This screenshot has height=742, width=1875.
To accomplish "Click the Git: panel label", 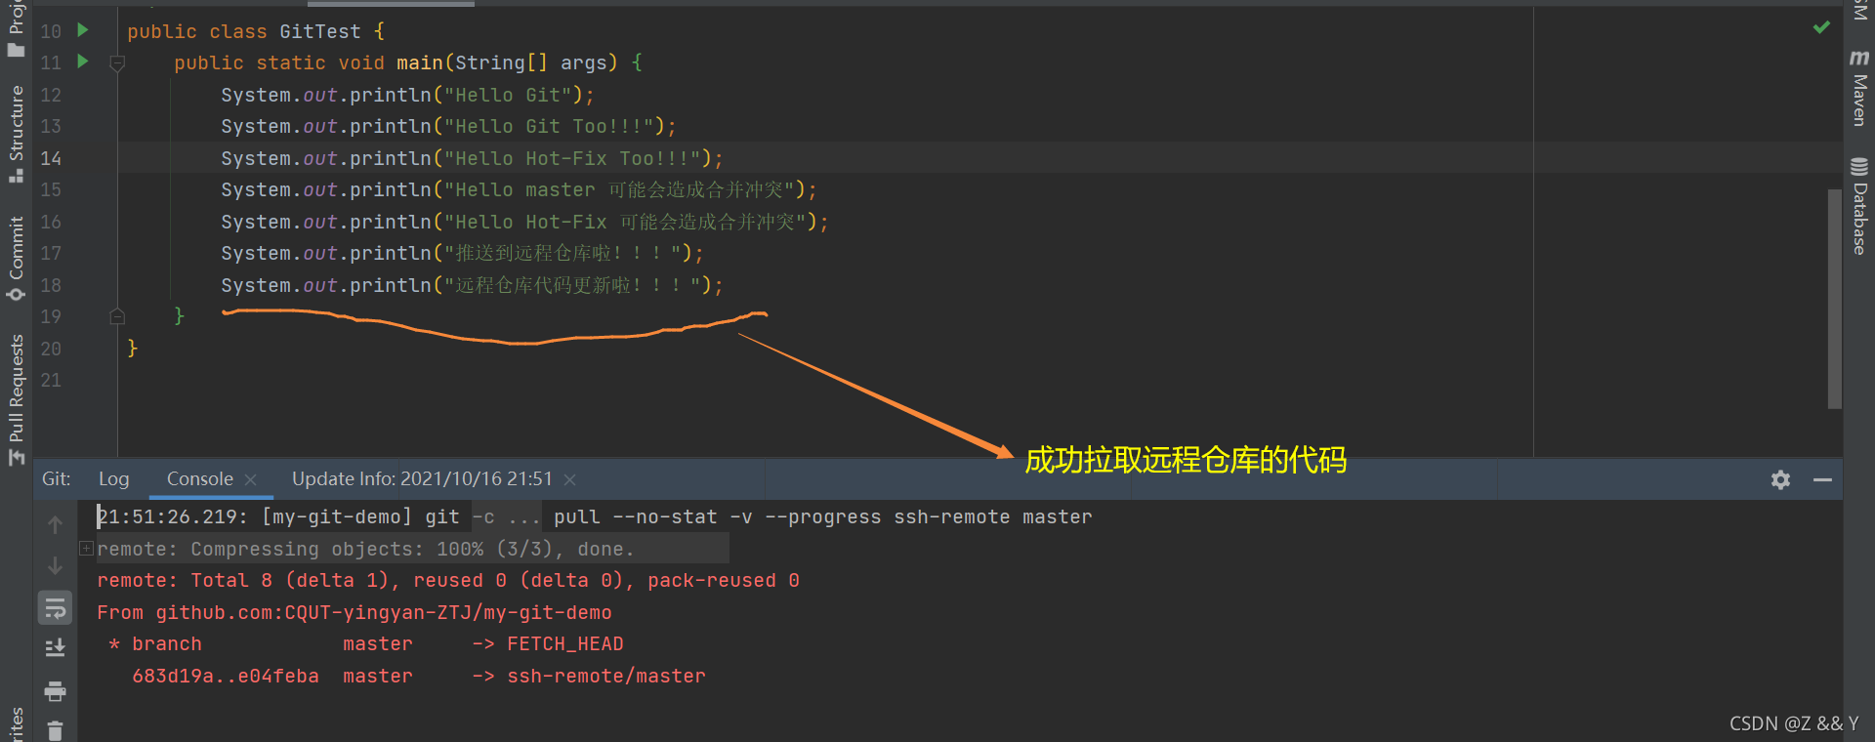I will [x=57, y=479].
